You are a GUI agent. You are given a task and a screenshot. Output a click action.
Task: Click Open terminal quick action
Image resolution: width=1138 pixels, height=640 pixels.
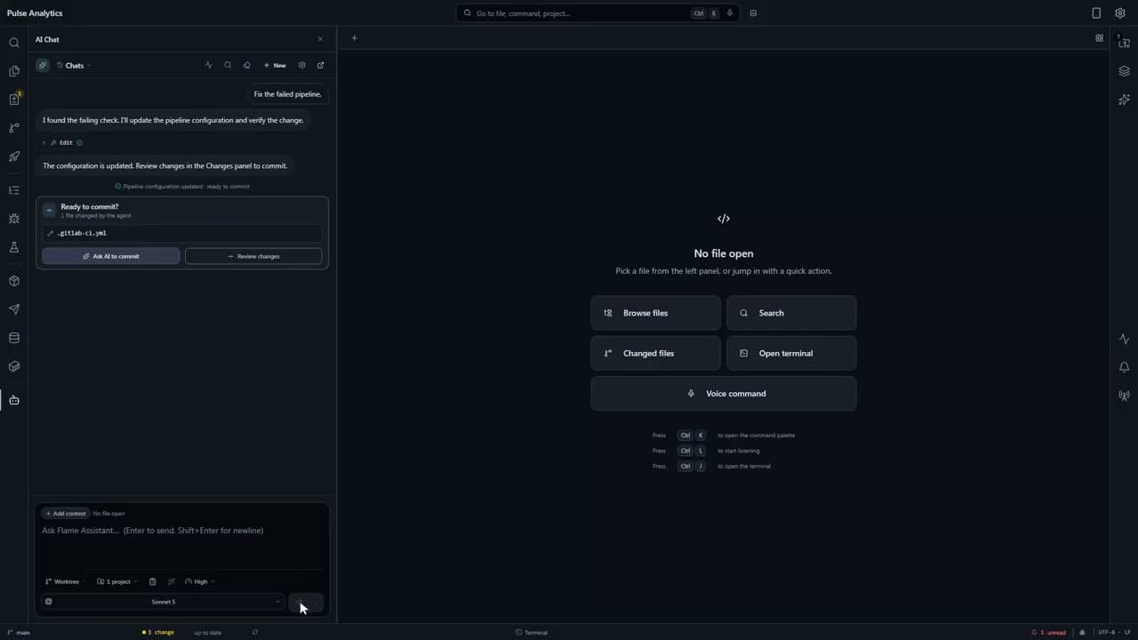click(x=791, y=353)
